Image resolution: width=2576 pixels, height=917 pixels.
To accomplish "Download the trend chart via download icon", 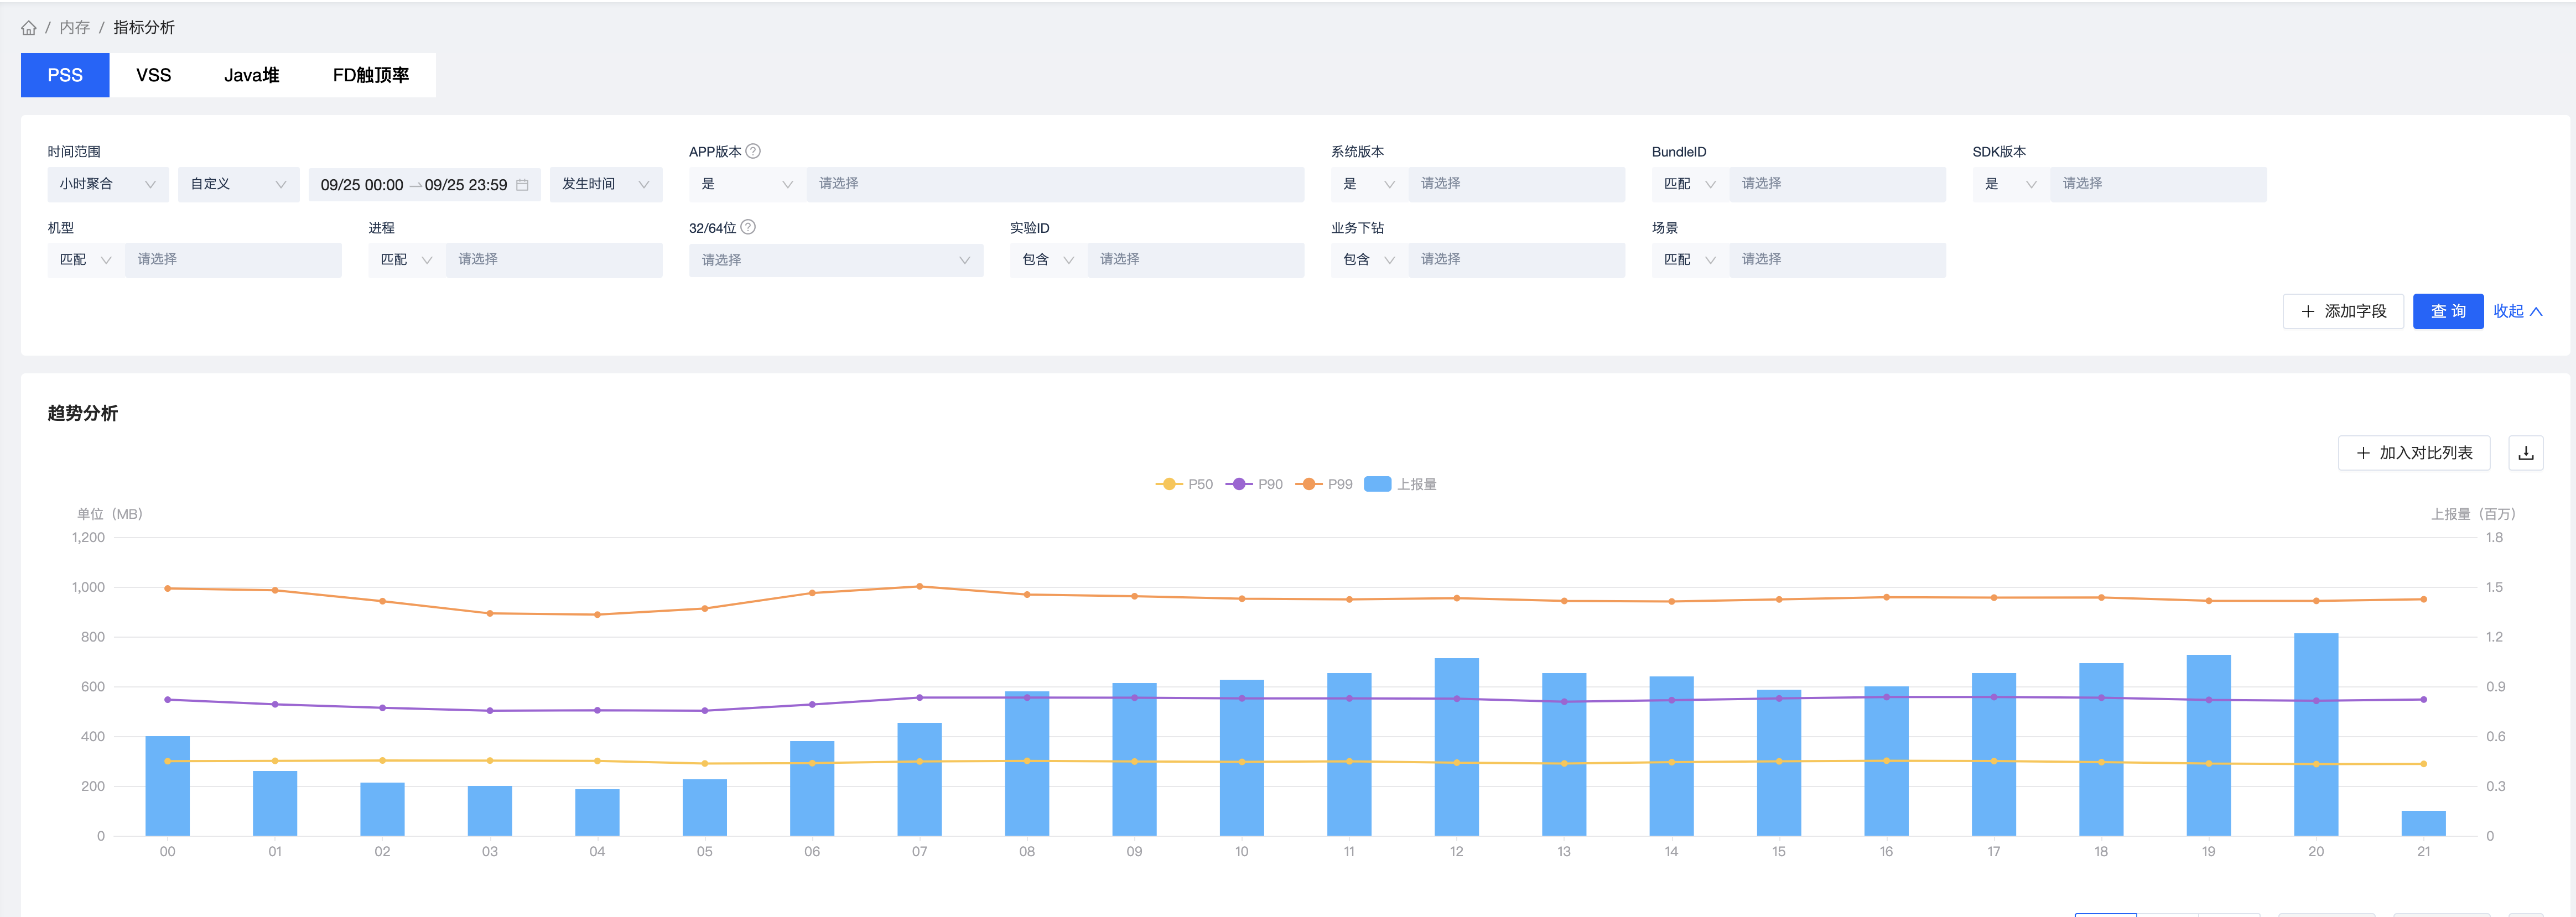I will 2526,453.
